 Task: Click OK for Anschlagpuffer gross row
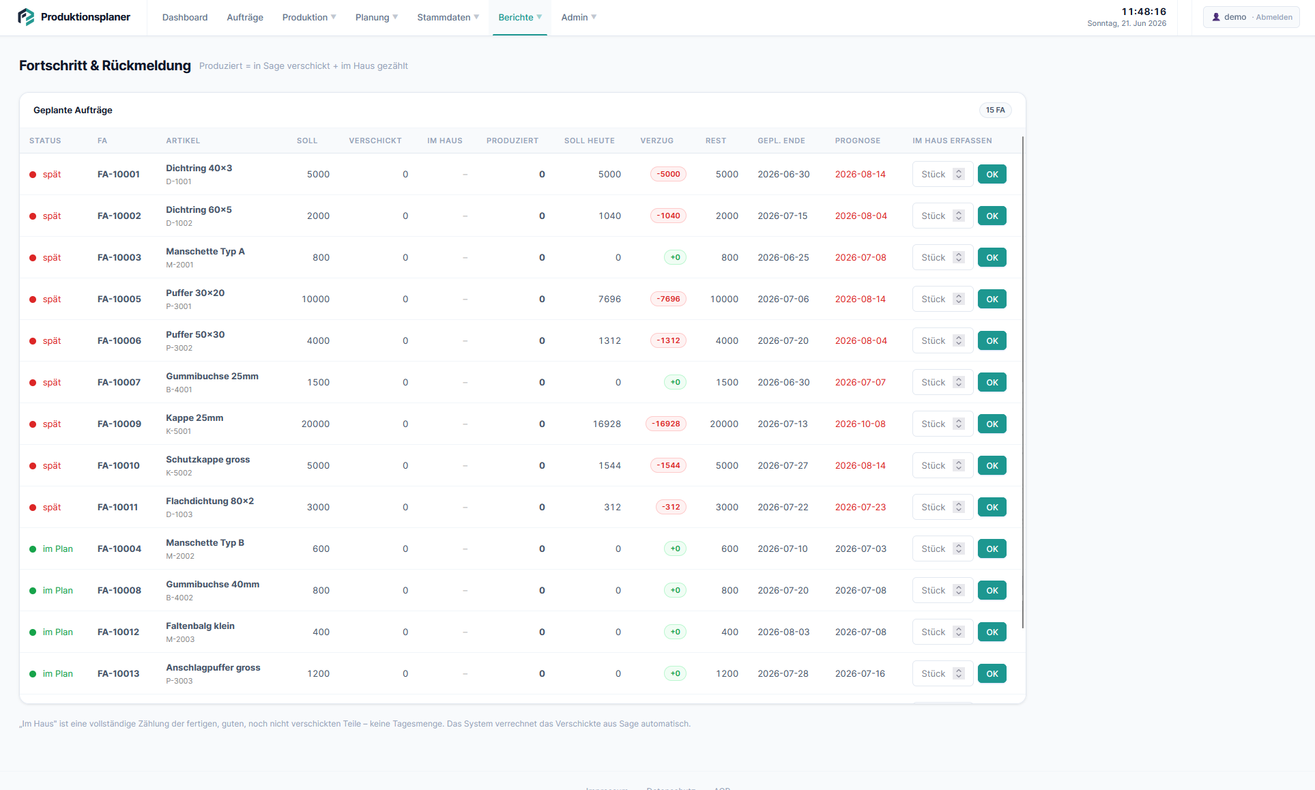[992, 673]
